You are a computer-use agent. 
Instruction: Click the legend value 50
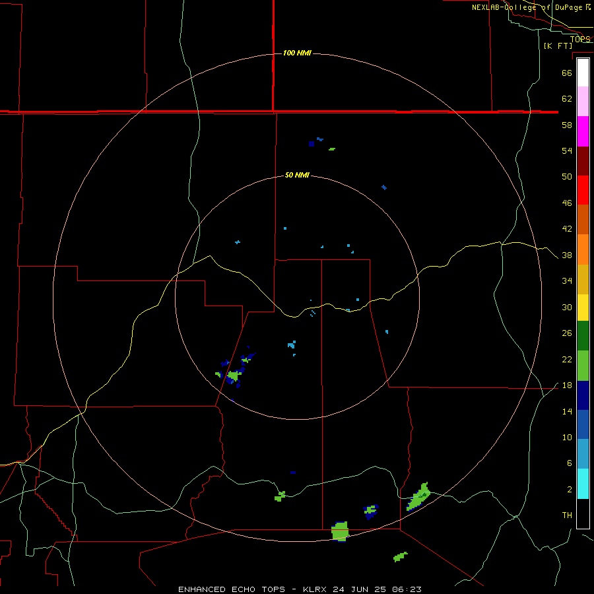coord(567,176)
